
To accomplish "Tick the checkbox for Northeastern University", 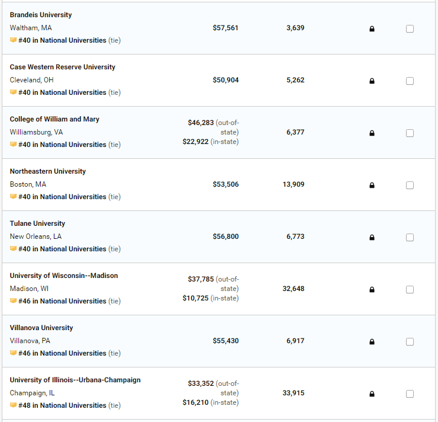I will [x=410, y=186].
